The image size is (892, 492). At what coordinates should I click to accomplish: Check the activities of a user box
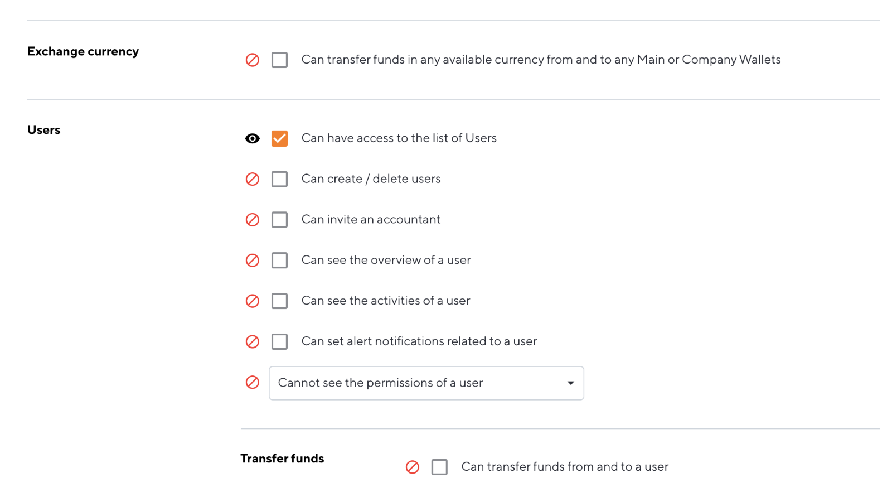click(279, 301)
